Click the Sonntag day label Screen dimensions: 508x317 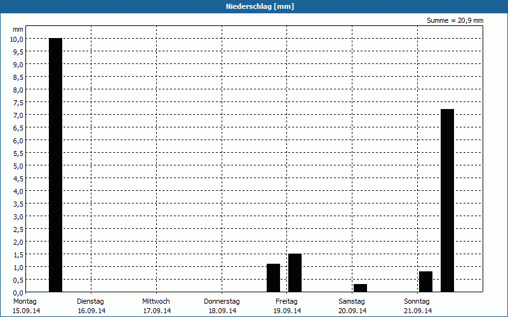pyautogui.click(x=417, y=301)
